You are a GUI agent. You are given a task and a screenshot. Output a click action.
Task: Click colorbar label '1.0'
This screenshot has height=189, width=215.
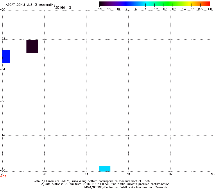coord(210,9)
